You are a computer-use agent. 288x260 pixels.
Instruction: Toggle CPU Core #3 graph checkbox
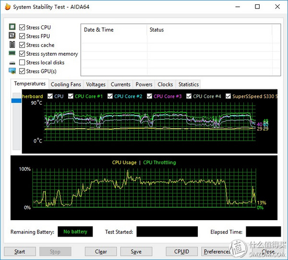pyautogui.click(x=149, y=96)
